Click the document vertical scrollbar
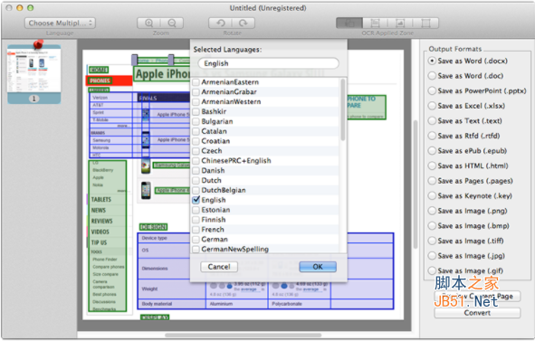The height and width of the screenshot is (341, 535). (x=416, y=185)
